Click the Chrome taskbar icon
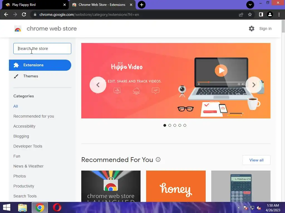The width and height of the screenshot is (285, 213). (x=40, y=207)
